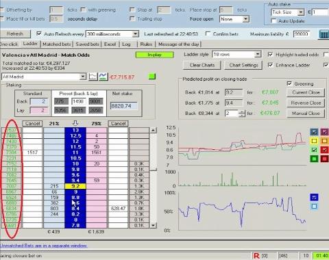
Task: Toggle the solid green chart series box
Action: 314,159
